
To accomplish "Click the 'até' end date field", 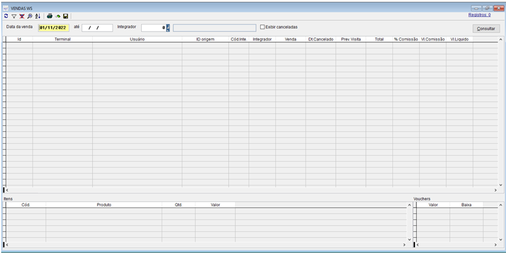I will pos(96,28).
